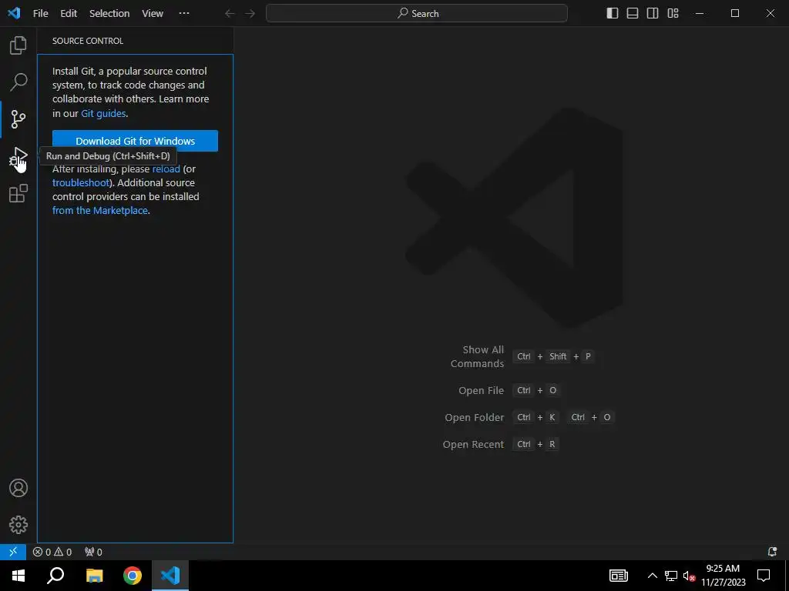Open the Run and Debug view

(18, 156)
